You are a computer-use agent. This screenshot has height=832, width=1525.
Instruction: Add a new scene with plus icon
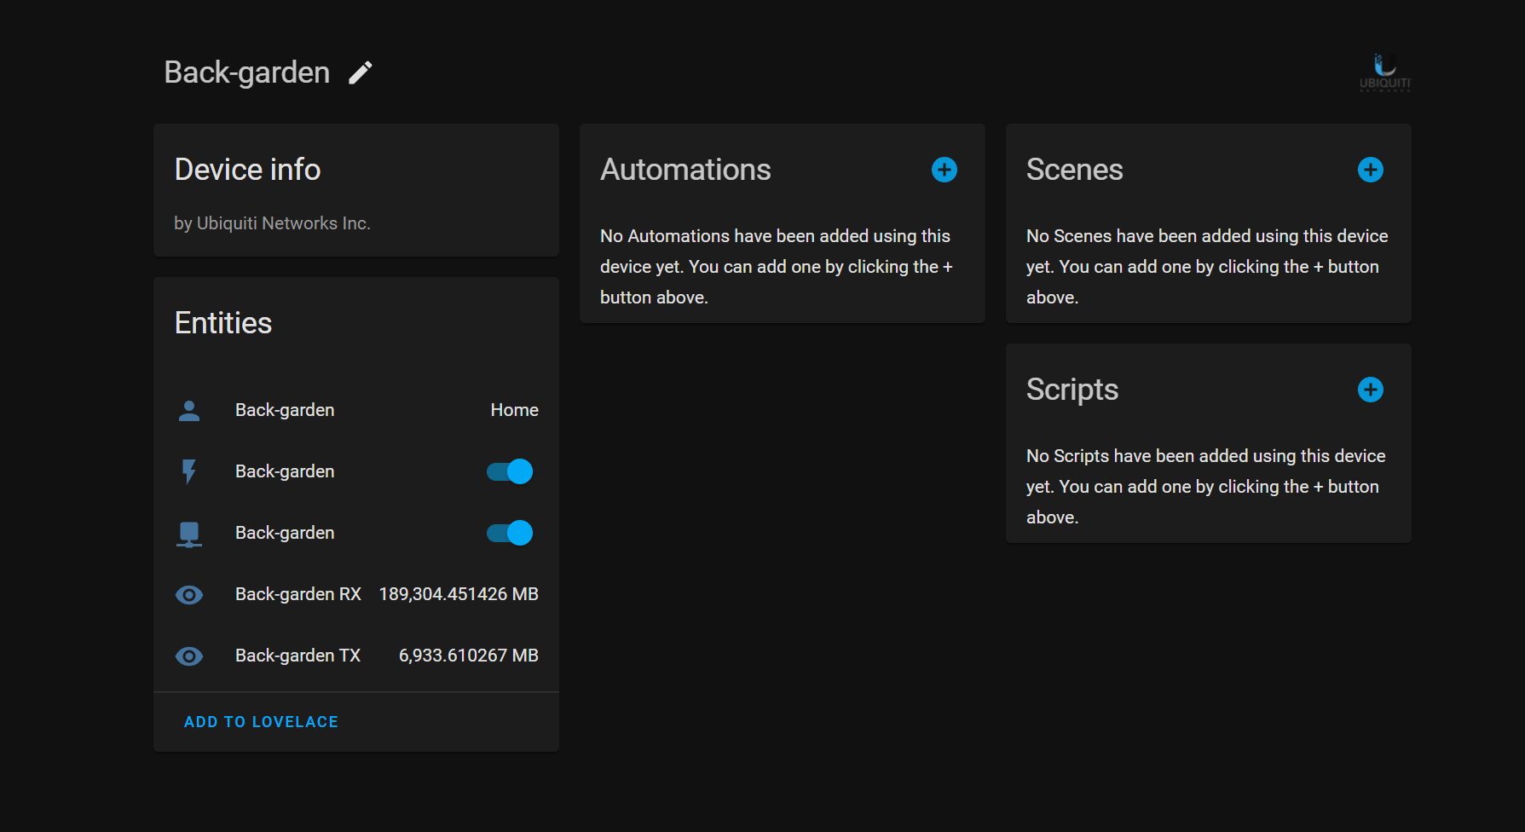point(1370,170)
